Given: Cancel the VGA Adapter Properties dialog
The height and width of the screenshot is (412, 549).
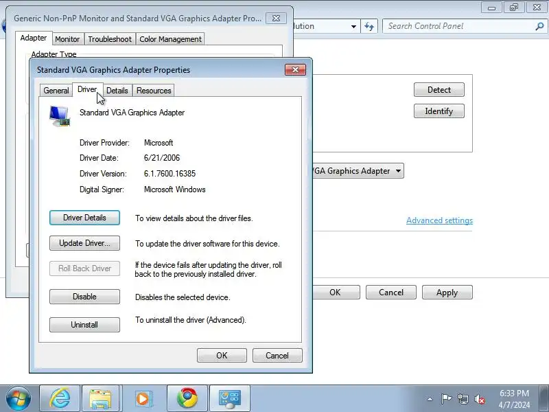Looking at the screenshot, I should (x=277, y=355).
